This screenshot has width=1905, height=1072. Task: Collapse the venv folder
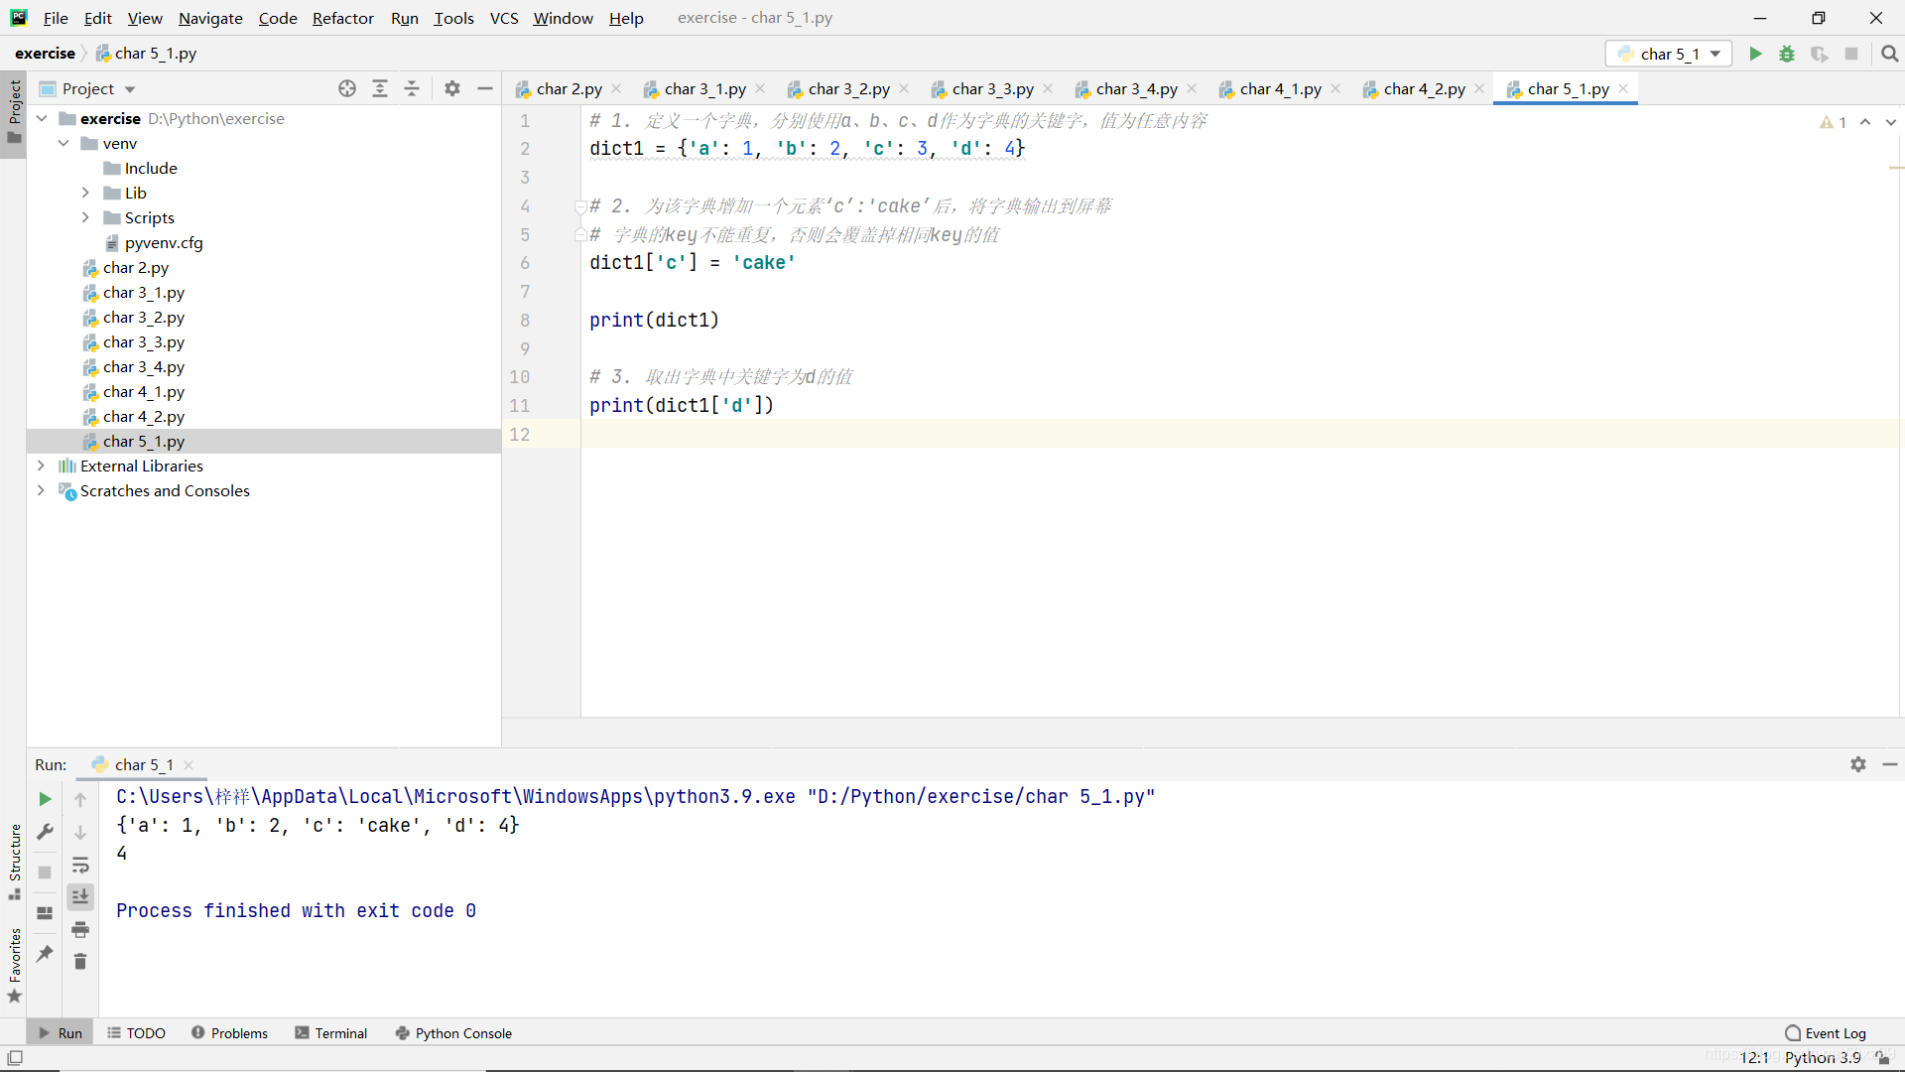(63, 143)
